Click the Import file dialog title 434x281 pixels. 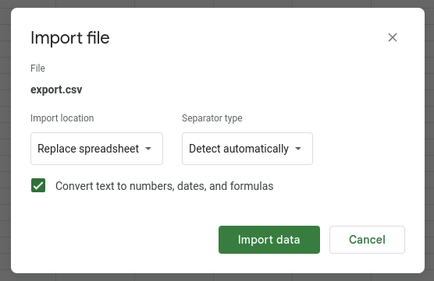[x=70, y=37]
